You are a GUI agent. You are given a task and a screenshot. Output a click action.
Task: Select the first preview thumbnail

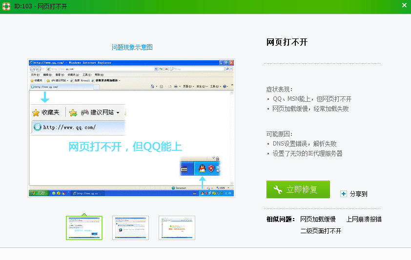[84, 228]
